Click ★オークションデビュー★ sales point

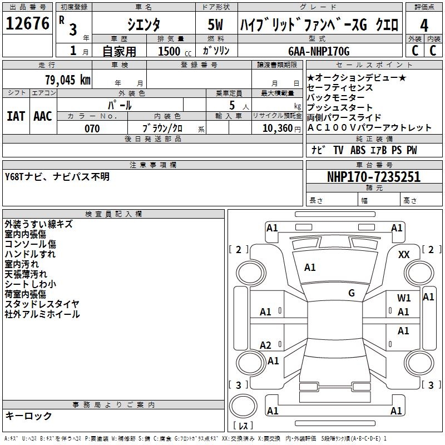(x=357, y=77)
